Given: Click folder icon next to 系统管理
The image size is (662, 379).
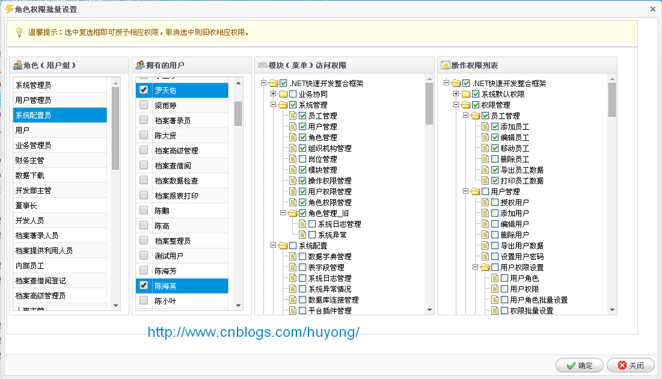Looking at the screenshot, I should (283, 105).
